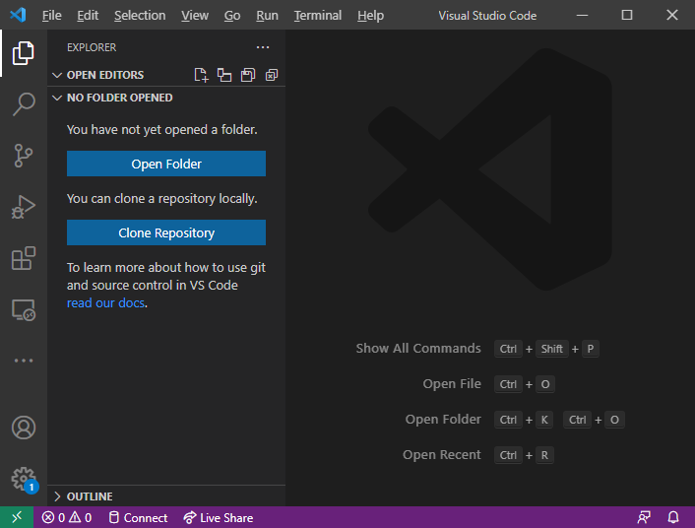Open the File menu

[x=52, y=16]
